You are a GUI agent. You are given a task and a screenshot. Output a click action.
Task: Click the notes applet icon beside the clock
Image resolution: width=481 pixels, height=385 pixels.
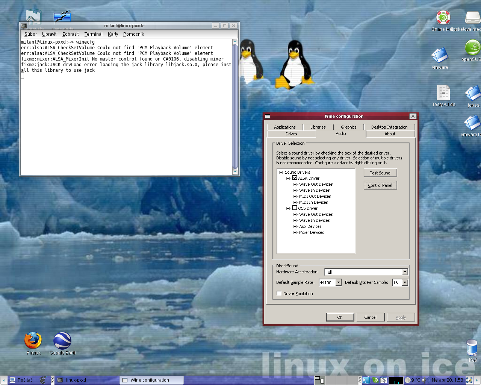(x=469, y=380)
